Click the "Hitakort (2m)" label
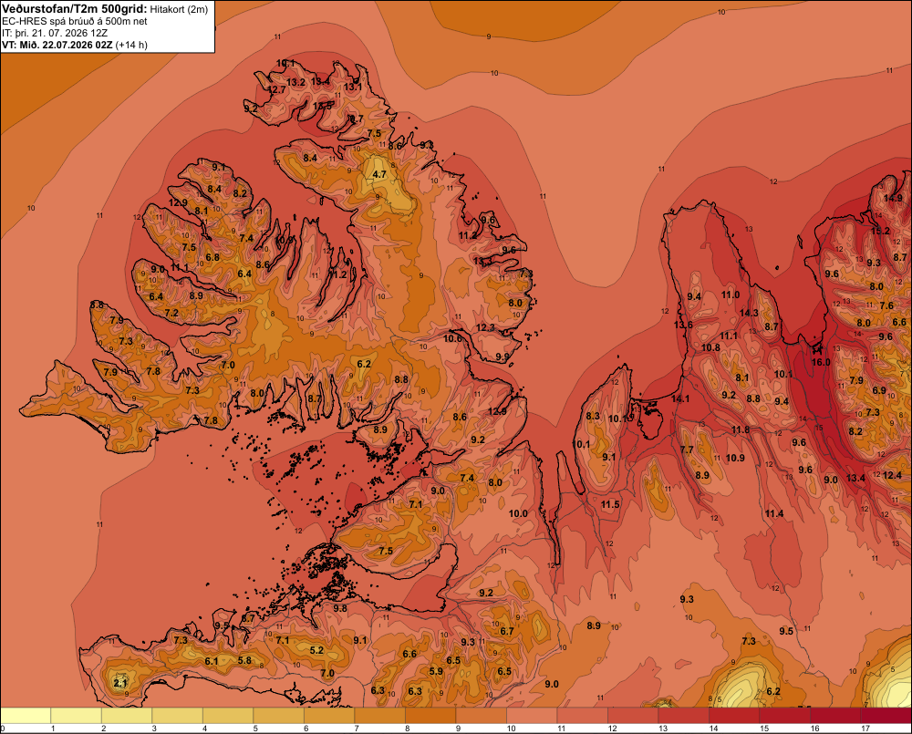The image size is (912, 734). [179, 9]
